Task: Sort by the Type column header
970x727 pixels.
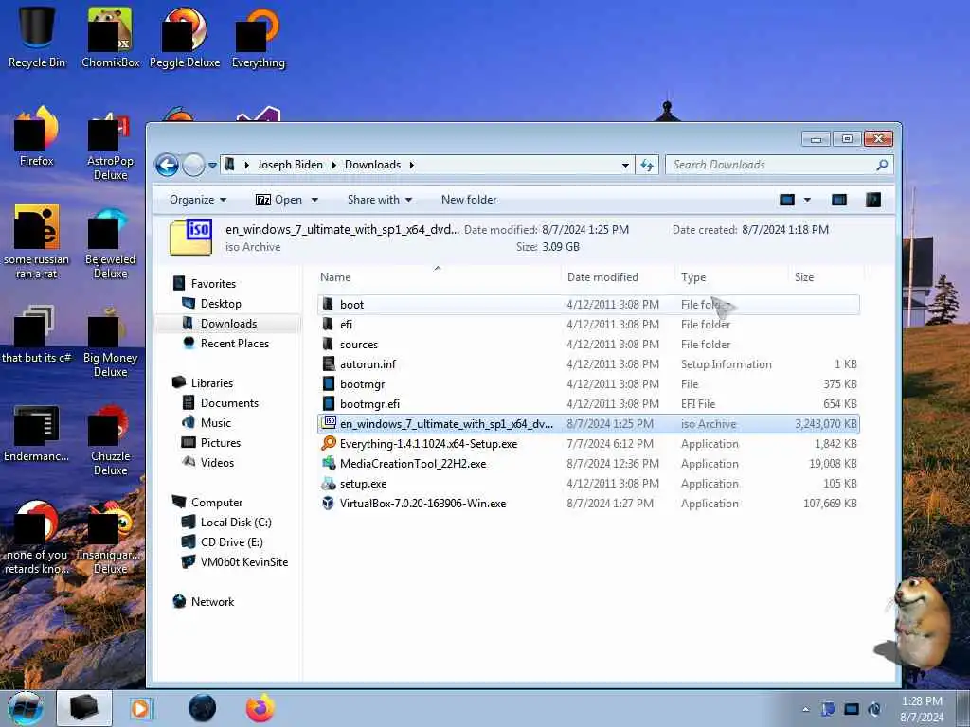Action: [692, 277]
